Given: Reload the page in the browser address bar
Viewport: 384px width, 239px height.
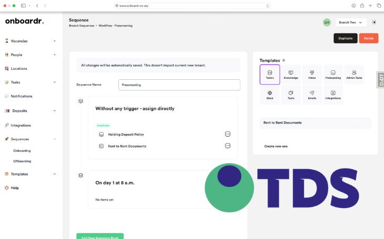Looking at the screenshot, I should (268, 6).
